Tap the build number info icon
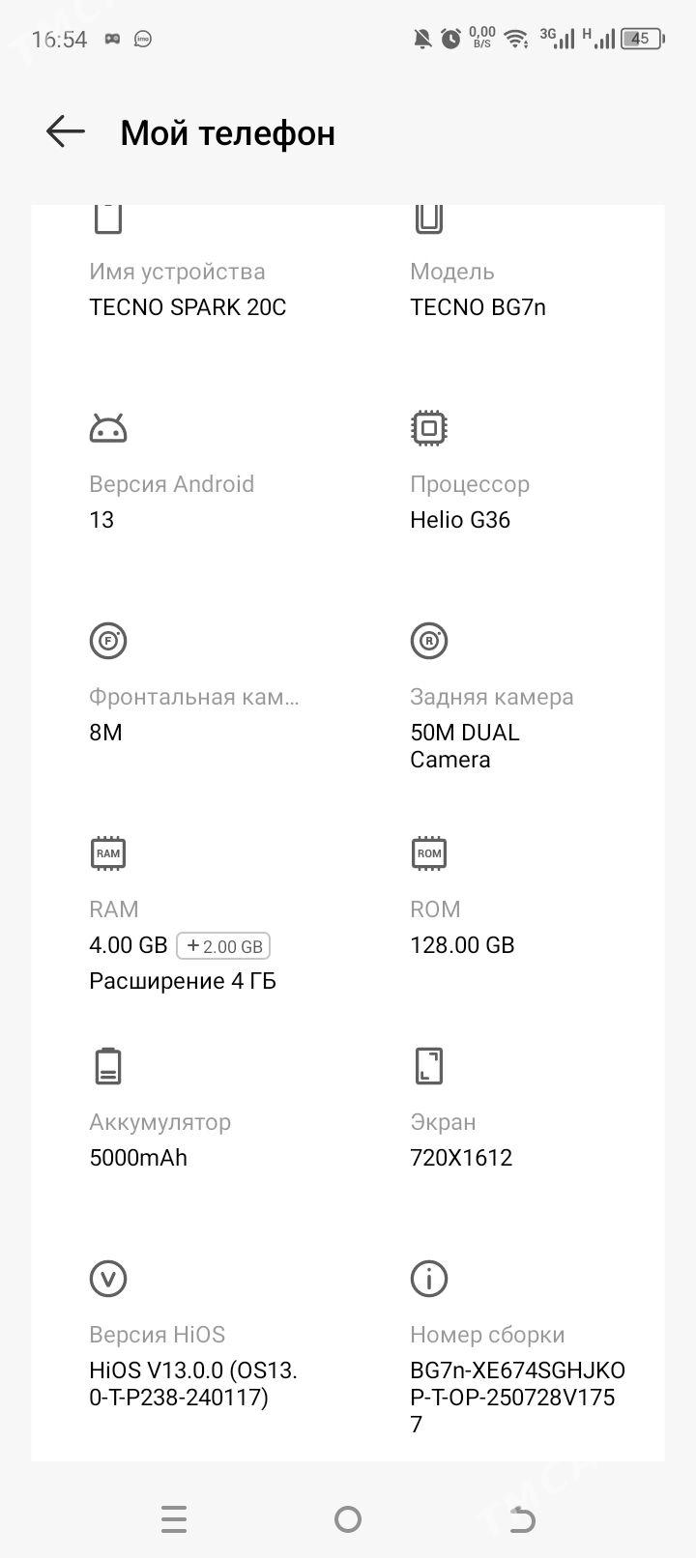696x1558 pixels. click(429, 1279)
